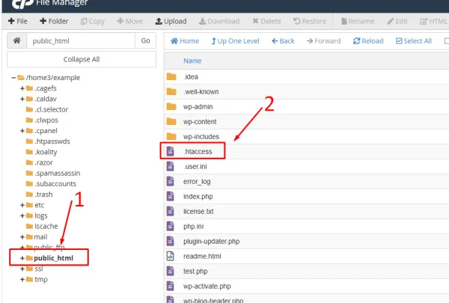Click the php.ini file icon
449x303 pixels.
pyautogui.click(x=170, y=226)
